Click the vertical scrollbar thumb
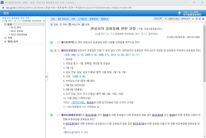The height and width of the screenshot is (138, 206). [205, 54]
